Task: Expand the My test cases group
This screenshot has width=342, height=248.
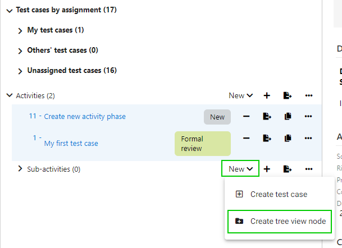Action: (x=20, y=30)
